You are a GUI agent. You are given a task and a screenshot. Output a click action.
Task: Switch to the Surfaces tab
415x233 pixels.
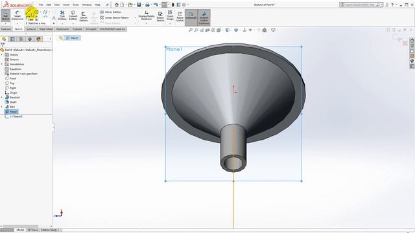click(31, 29)
